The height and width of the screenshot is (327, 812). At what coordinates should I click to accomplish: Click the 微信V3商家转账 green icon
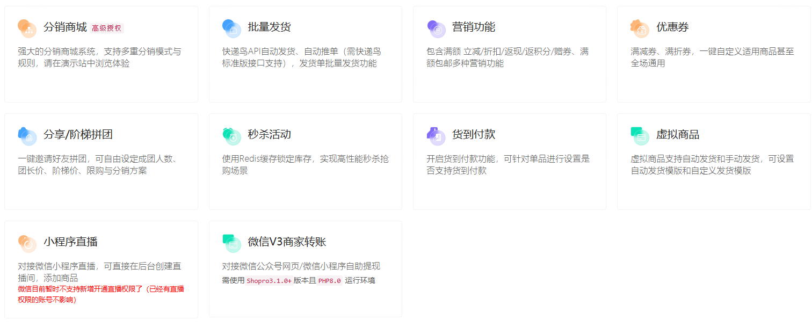(231, 243)
